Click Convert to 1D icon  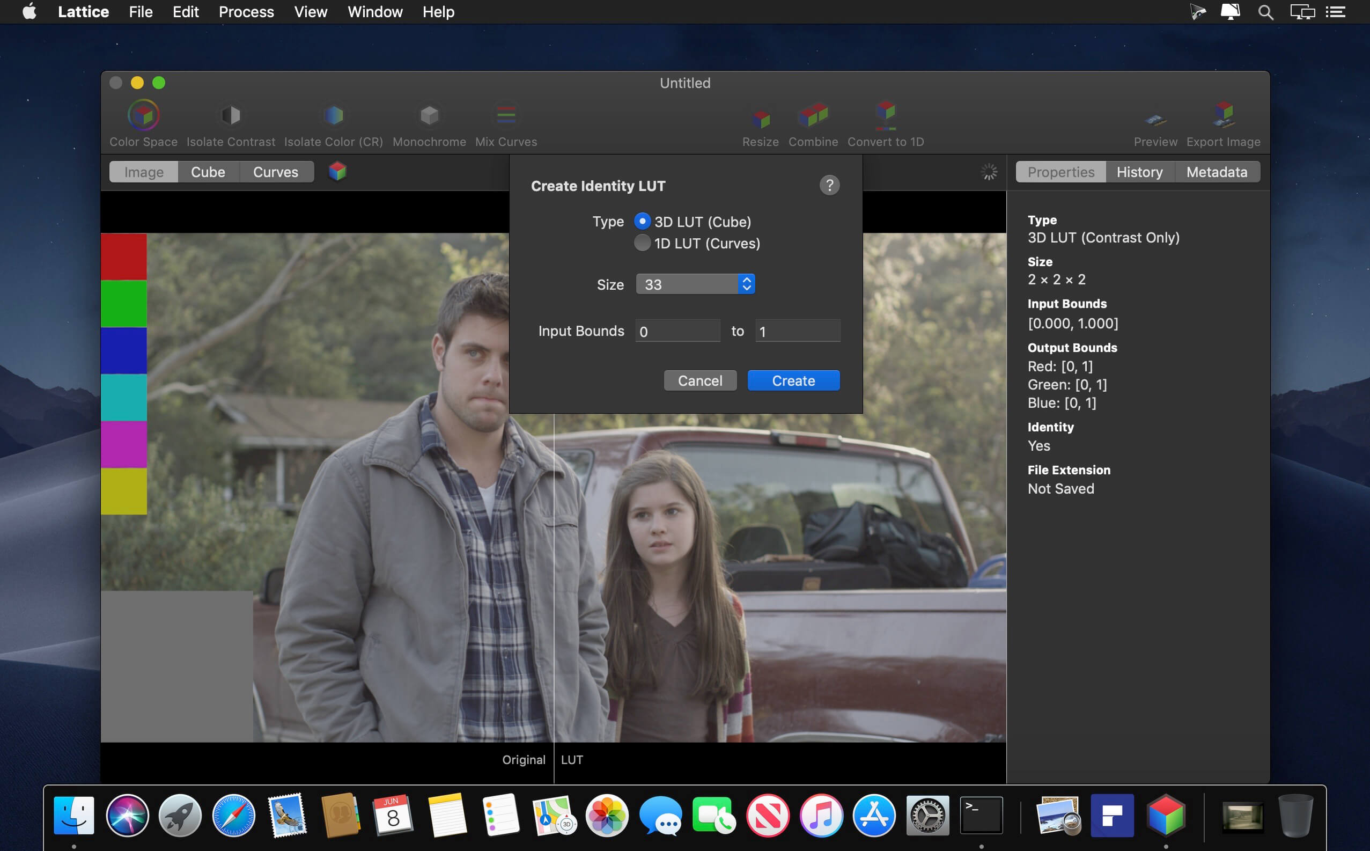pyautogui.click(x=885, y=115)
